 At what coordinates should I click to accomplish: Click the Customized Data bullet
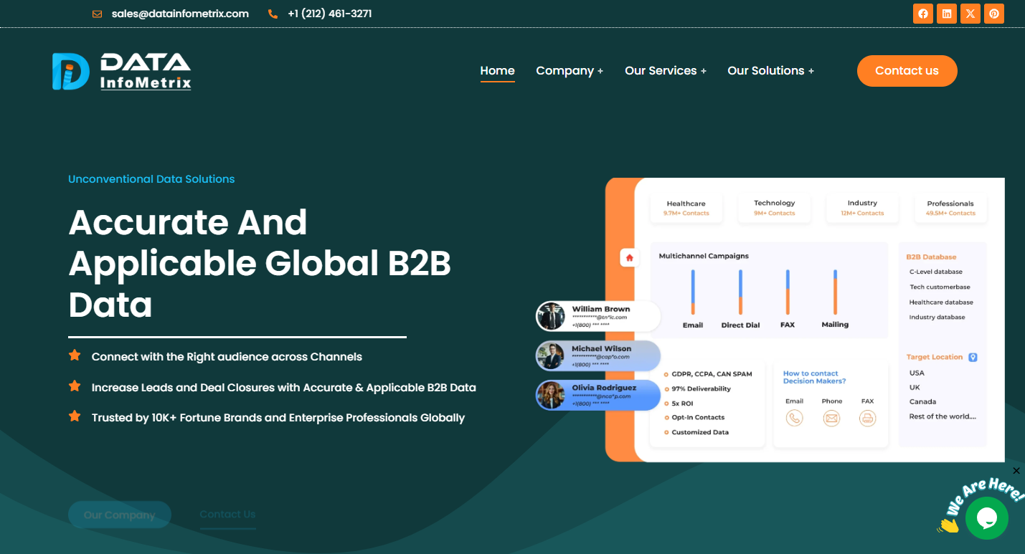pos(696,432)
